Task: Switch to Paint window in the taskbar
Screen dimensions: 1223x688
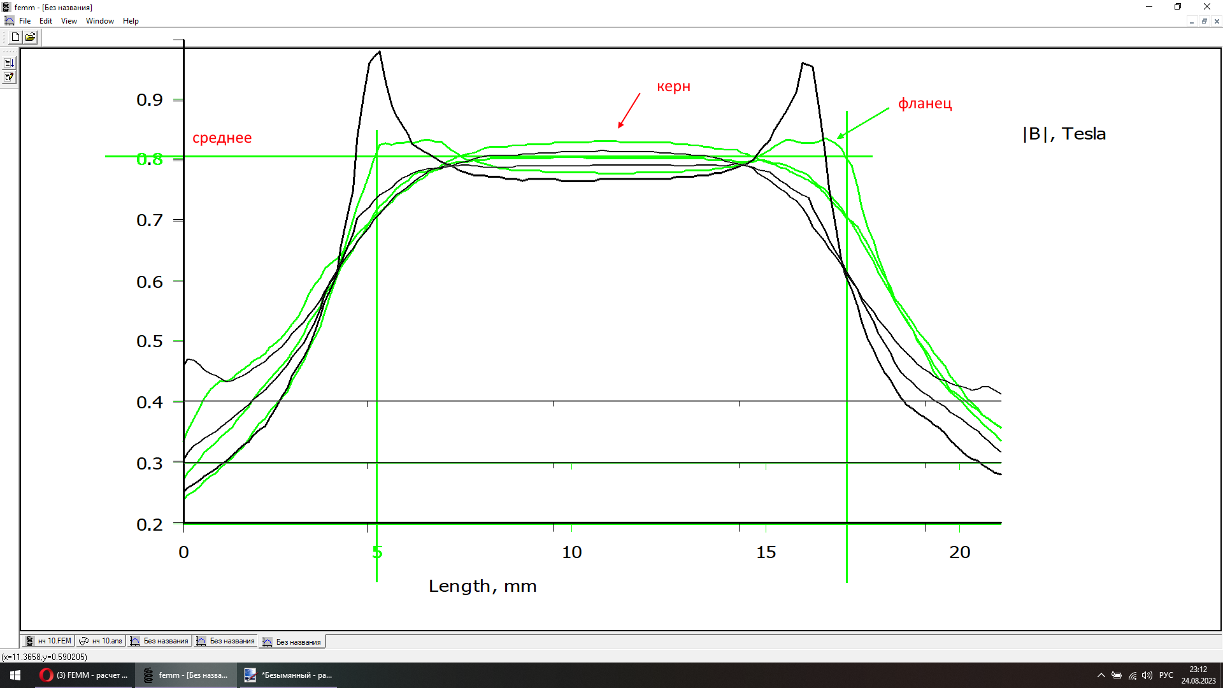Action: [288, 675]
